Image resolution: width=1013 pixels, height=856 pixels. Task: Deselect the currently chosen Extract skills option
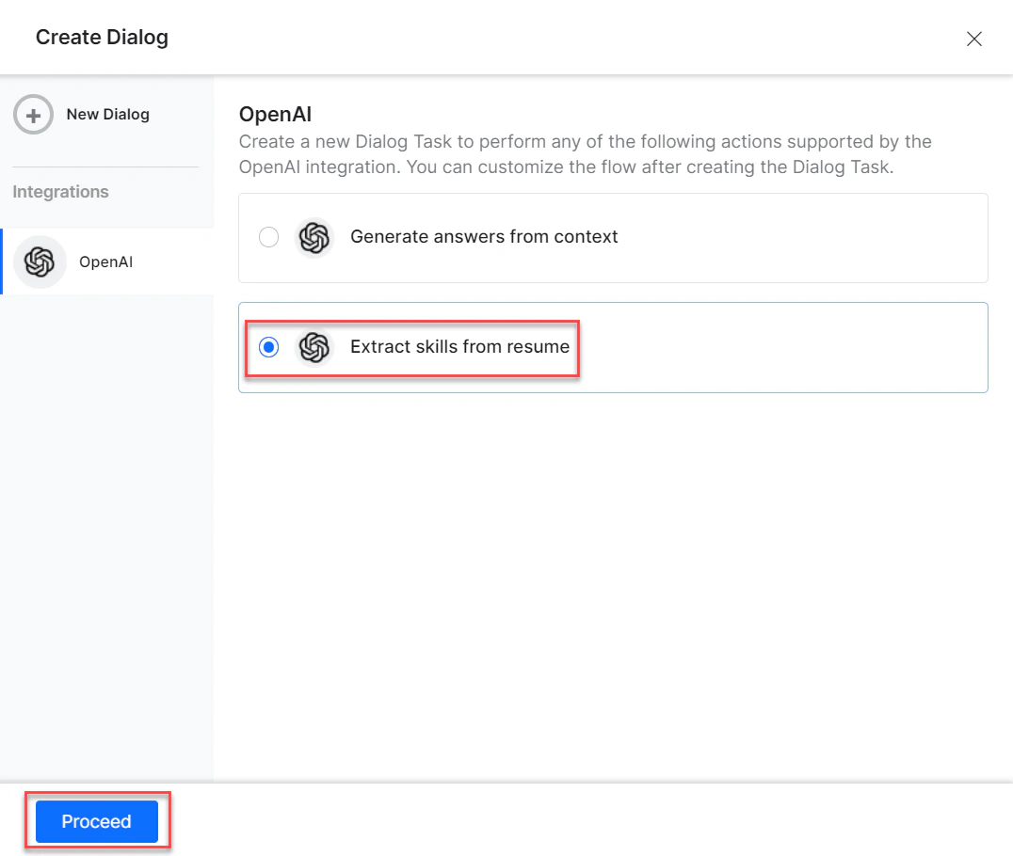click(268, 347)
